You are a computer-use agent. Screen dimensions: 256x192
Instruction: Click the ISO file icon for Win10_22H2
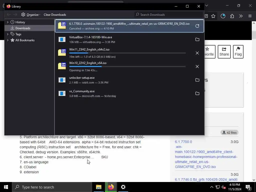tap(62, 66)
